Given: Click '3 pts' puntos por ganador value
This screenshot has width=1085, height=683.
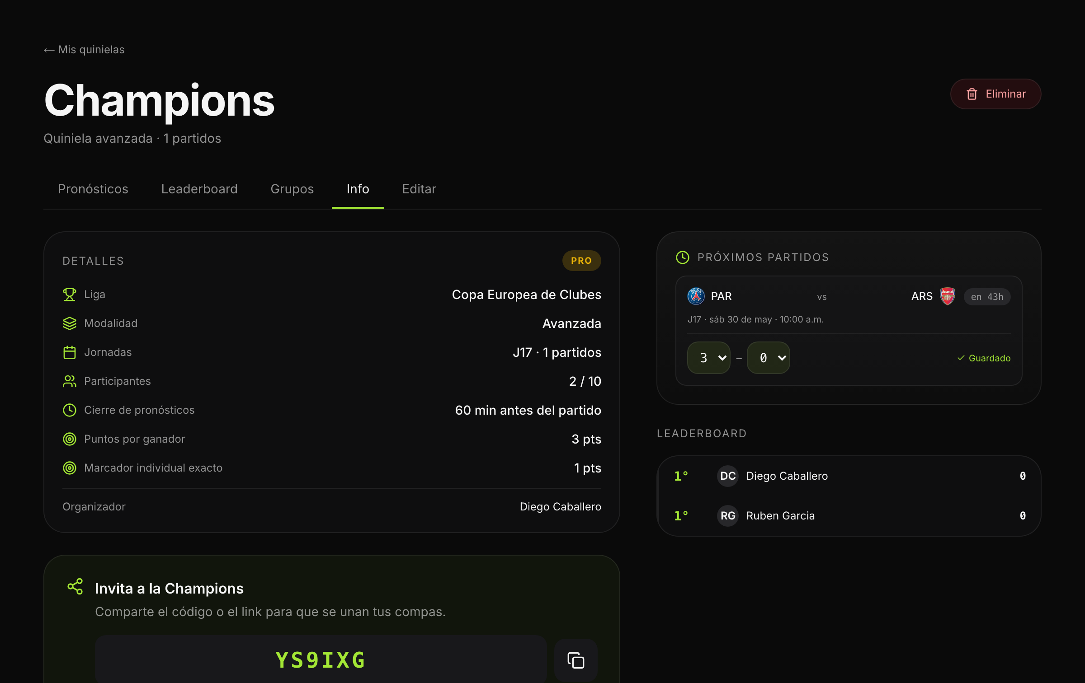Looking at the screenshot, I should 586,439.
